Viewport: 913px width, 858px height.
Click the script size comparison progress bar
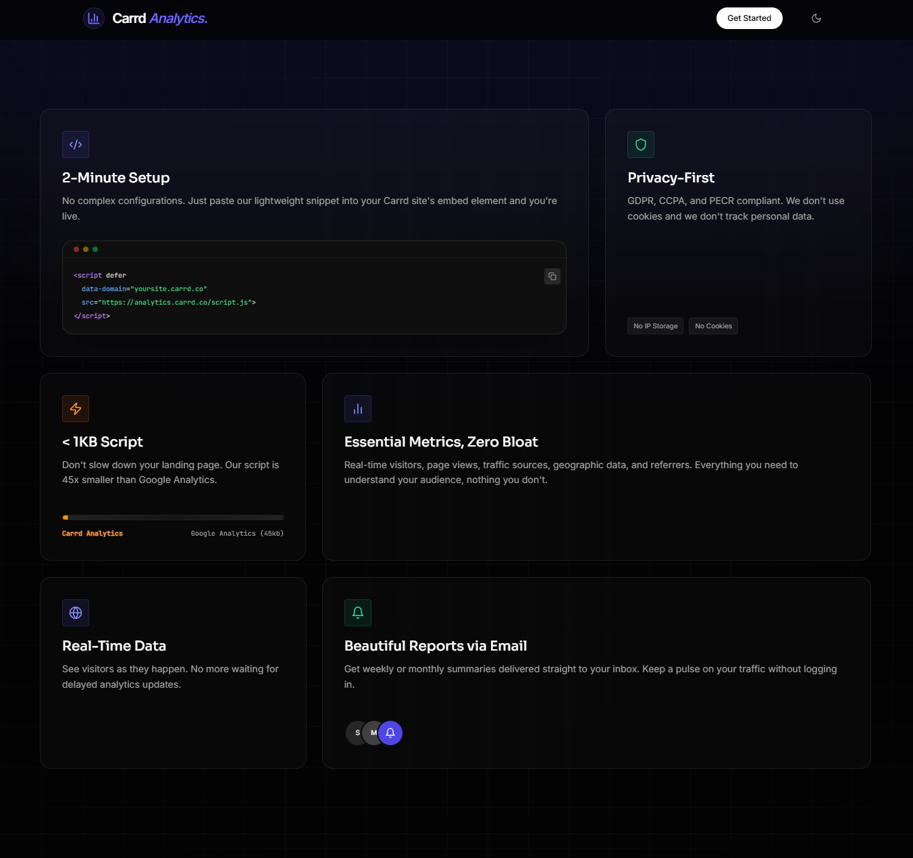coord(173,517)
